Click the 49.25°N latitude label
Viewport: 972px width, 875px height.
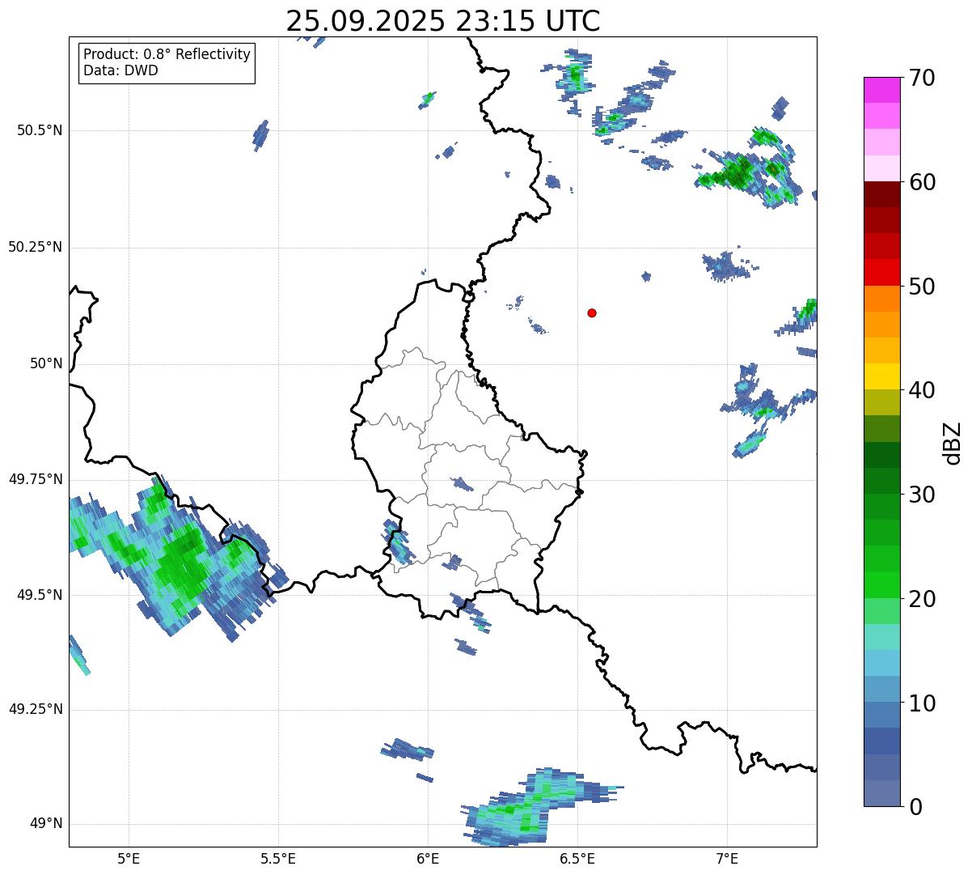tap(36, 709)
